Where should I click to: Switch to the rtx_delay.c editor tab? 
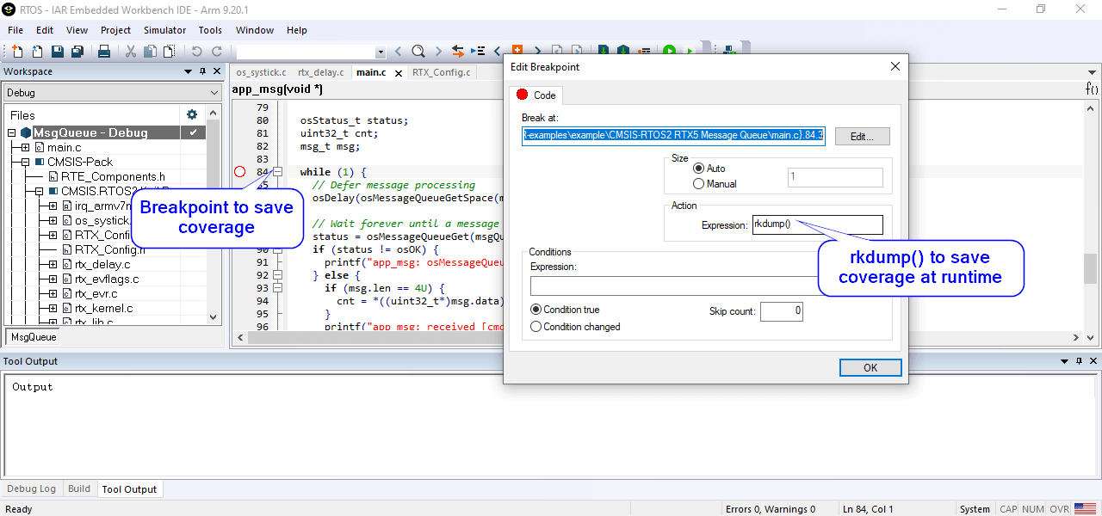tap(320, 72)
